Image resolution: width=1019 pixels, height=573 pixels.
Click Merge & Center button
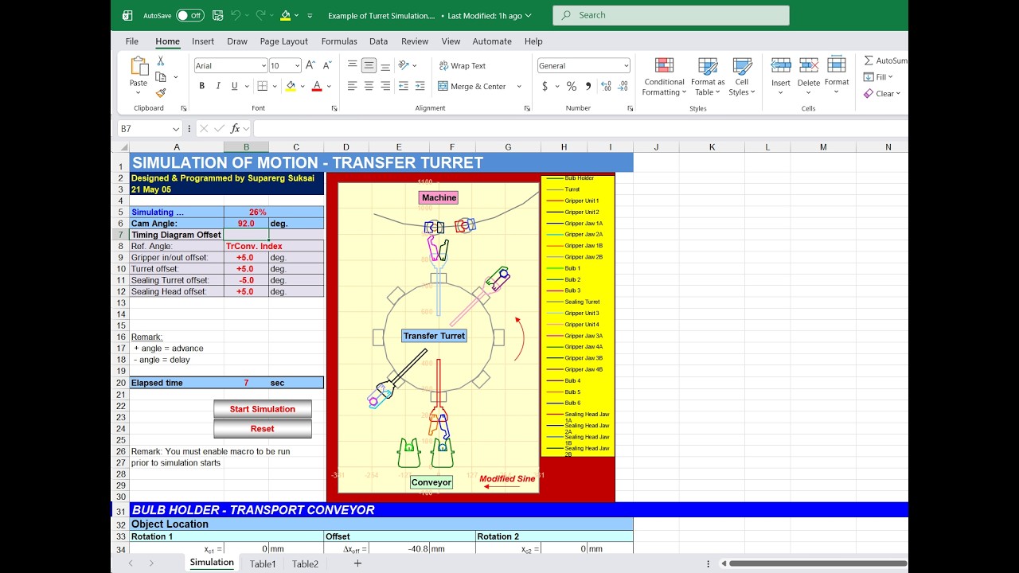tap(472, 86)
